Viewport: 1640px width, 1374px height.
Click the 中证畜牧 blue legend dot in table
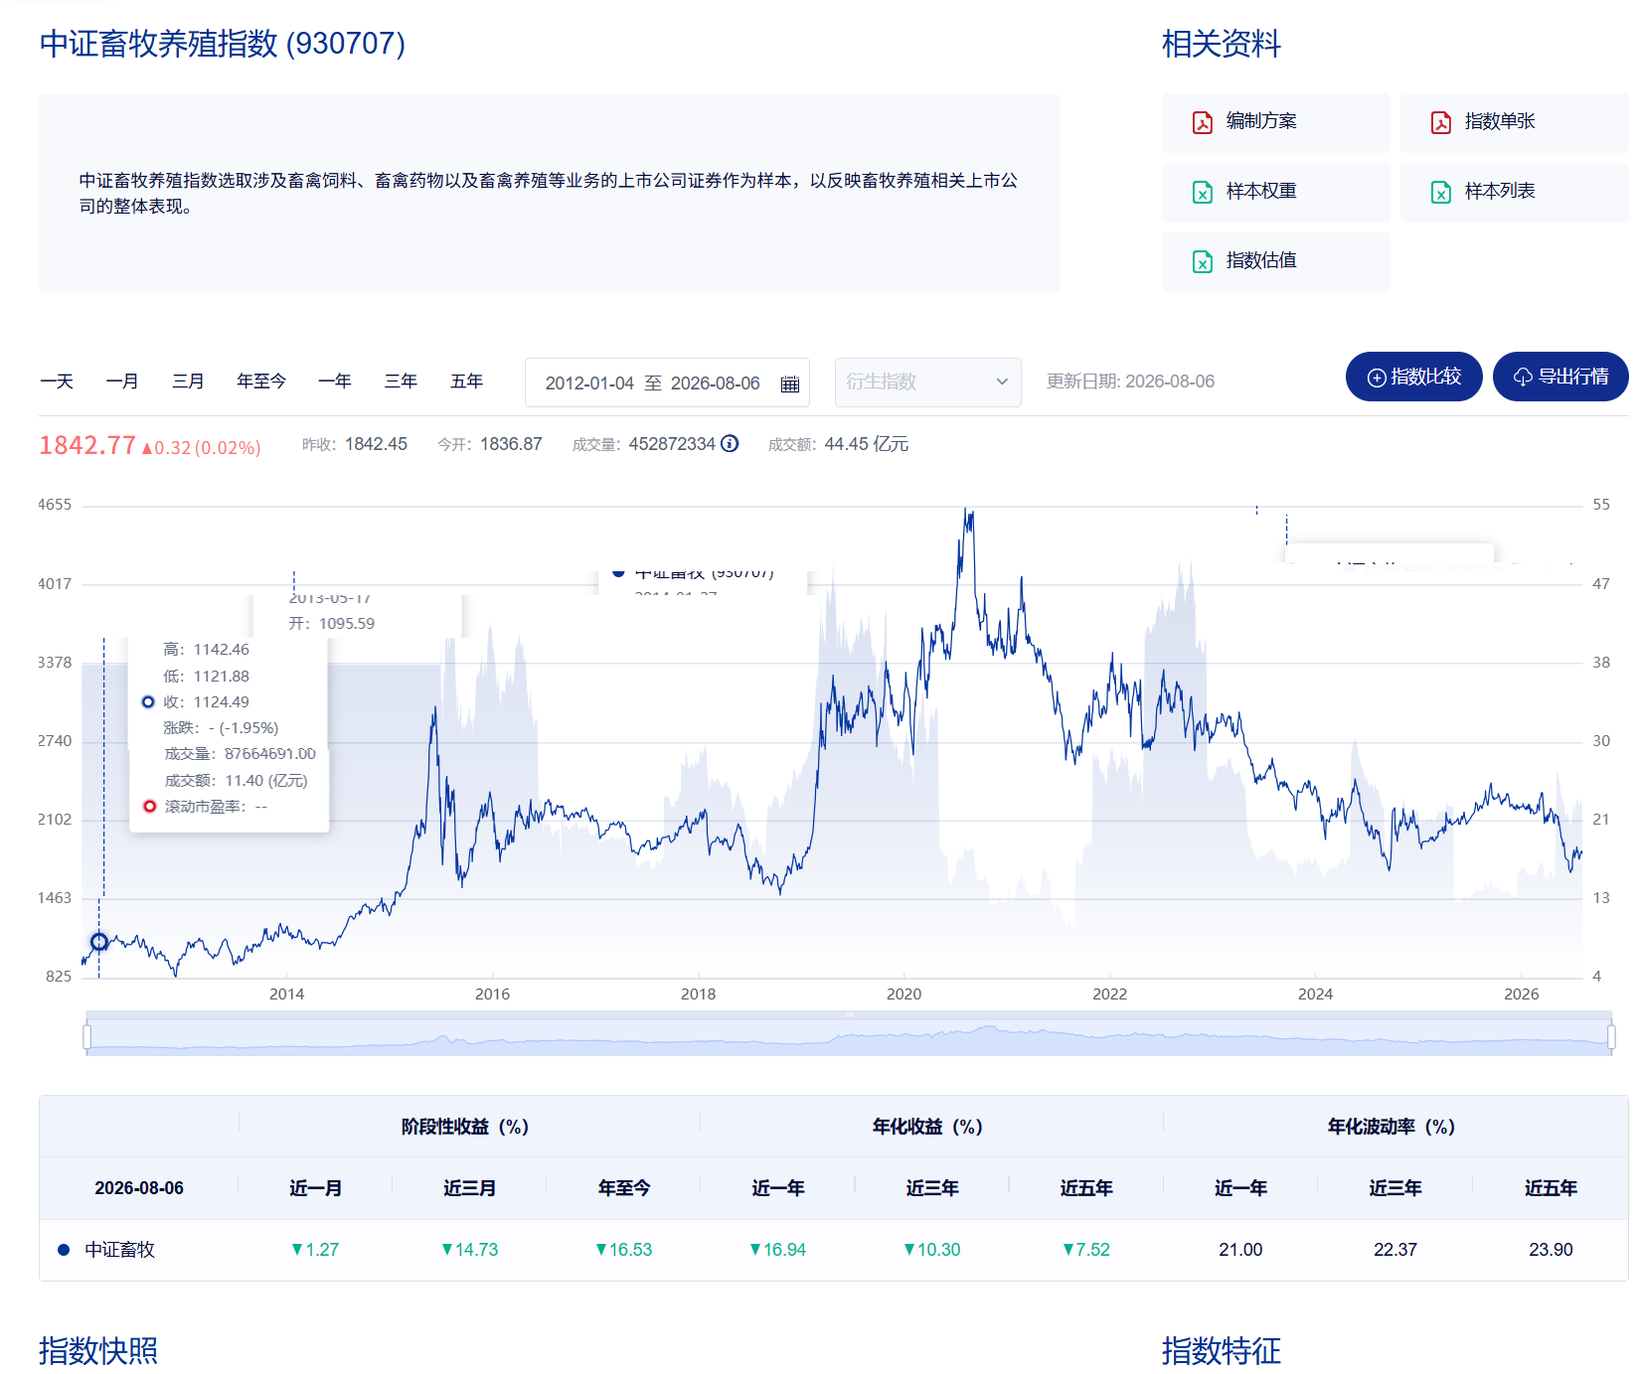pyautogui.click(x=64, y=1250)
